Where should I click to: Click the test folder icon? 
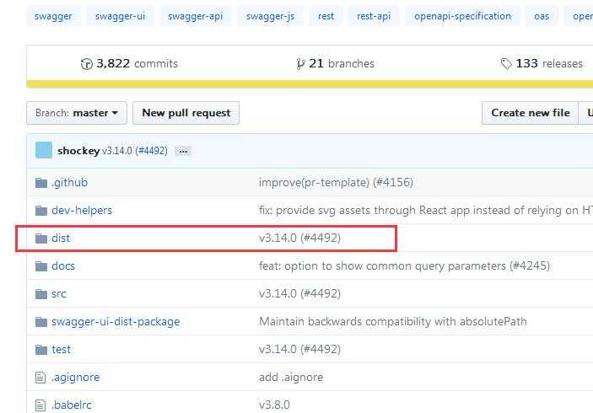point(40,350)
